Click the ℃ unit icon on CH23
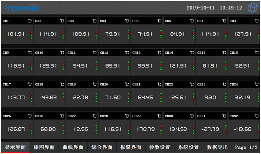 click(224, 84)
